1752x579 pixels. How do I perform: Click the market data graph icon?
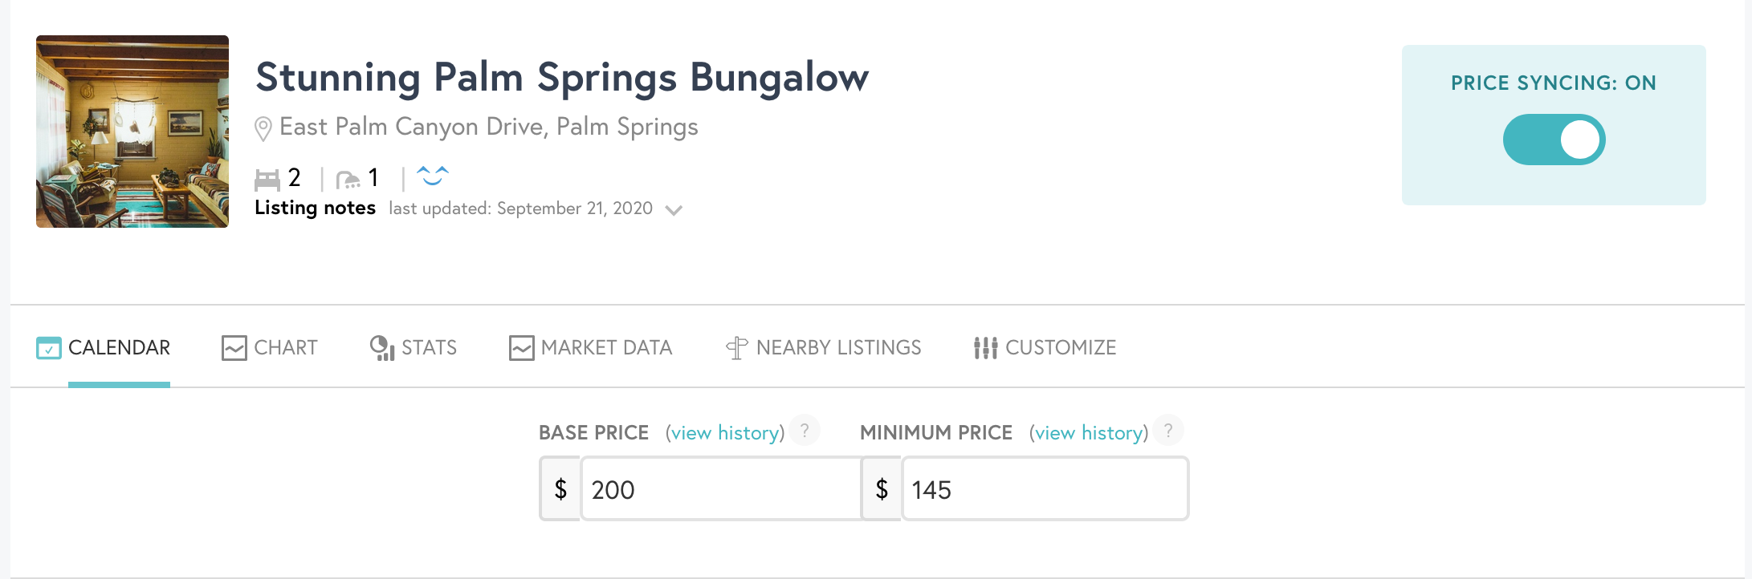pos(522,348)
